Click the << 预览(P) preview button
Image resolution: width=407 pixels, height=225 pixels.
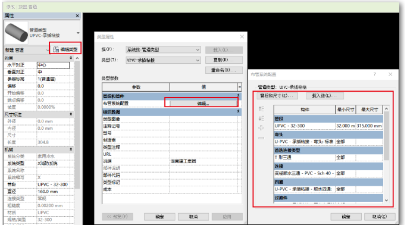click(117, 217)
